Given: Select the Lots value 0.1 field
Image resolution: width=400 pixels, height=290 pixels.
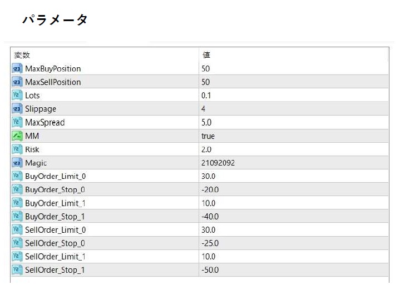Looking at the screenshot, I should coord(206,96).
